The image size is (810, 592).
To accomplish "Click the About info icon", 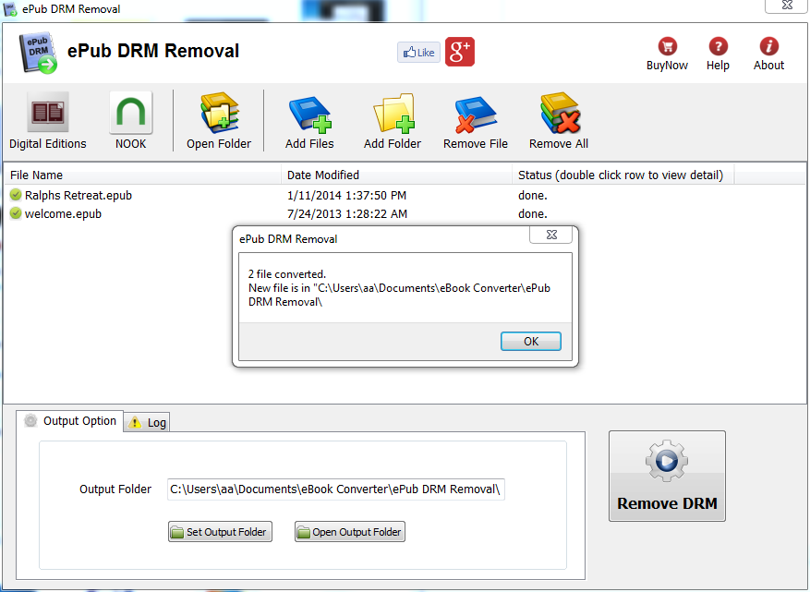I will pyautogui.click(x=768, y=46).
